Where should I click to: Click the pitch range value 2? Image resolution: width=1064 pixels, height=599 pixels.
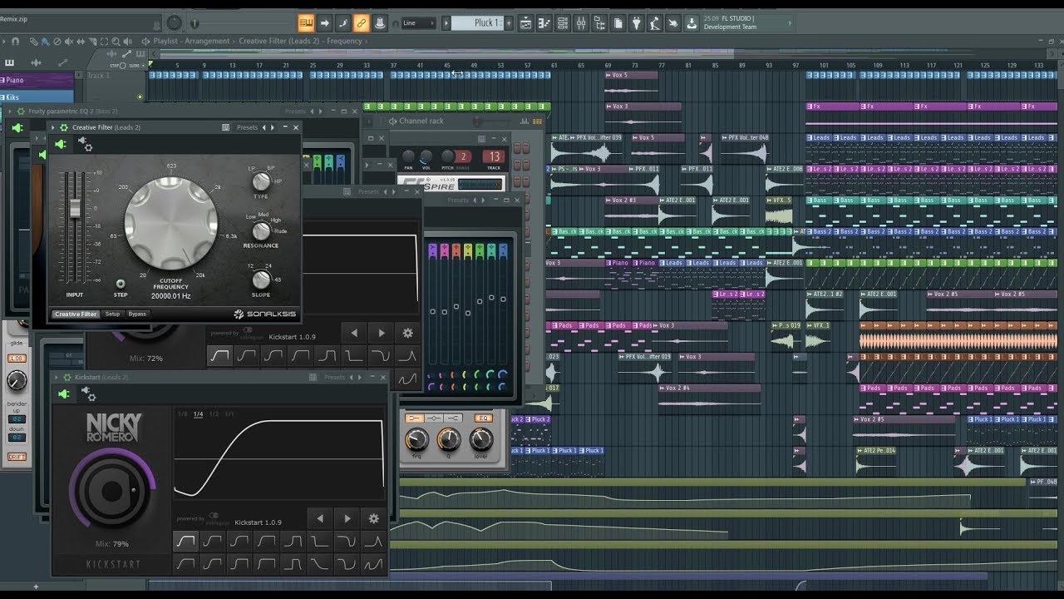pyautogui.click(x=464, y=156)
